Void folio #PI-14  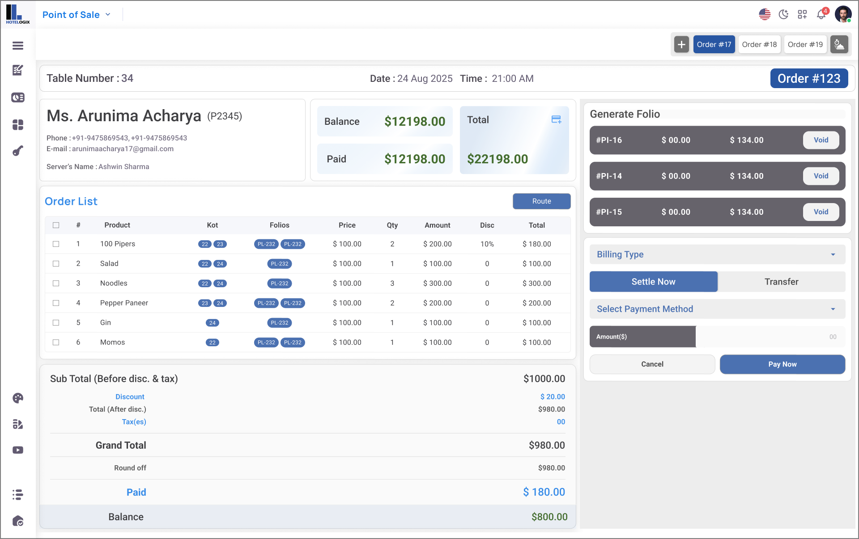821,176
